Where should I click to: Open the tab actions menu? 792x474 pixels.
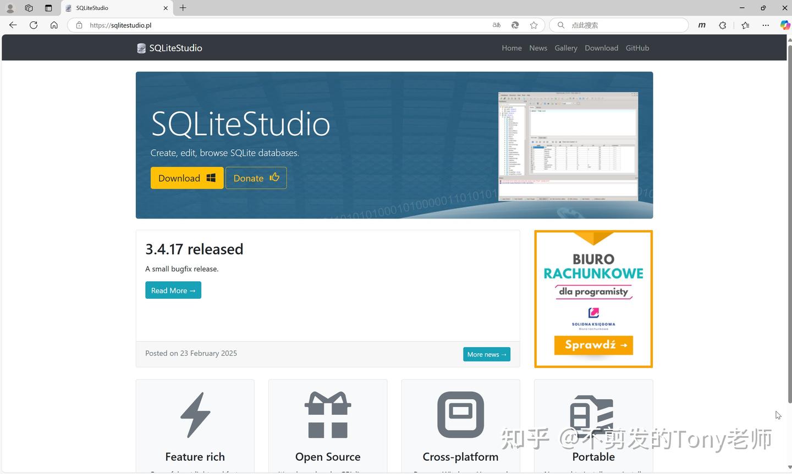point(48,8)
